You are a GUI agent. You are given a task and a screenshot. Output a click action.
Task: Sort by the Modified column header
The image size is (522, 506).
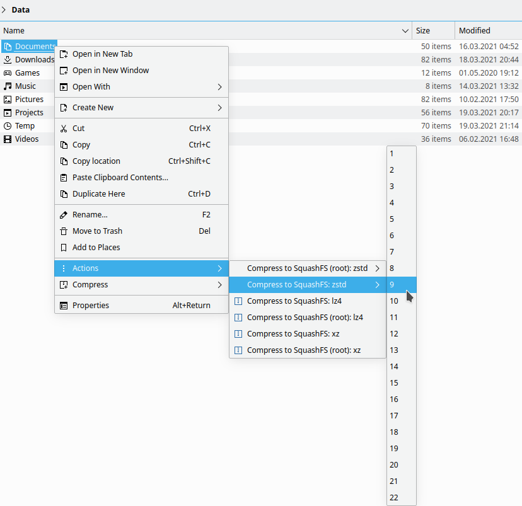click(489, 31)
